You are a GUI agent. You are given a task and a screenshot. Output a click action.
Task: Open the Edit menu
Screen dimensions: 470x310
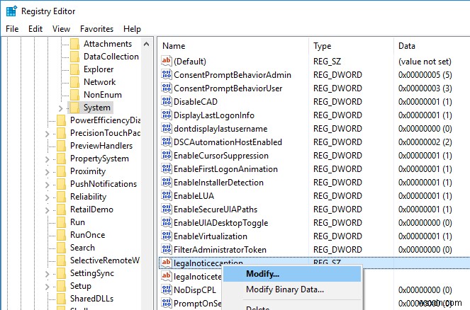coord(35,29)
